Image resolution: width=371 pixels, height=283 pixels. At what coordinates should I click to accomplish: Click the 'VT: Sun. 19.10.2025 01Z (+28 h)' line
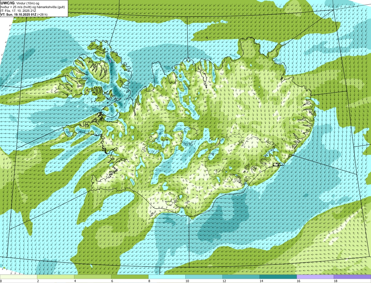point(24,14)
